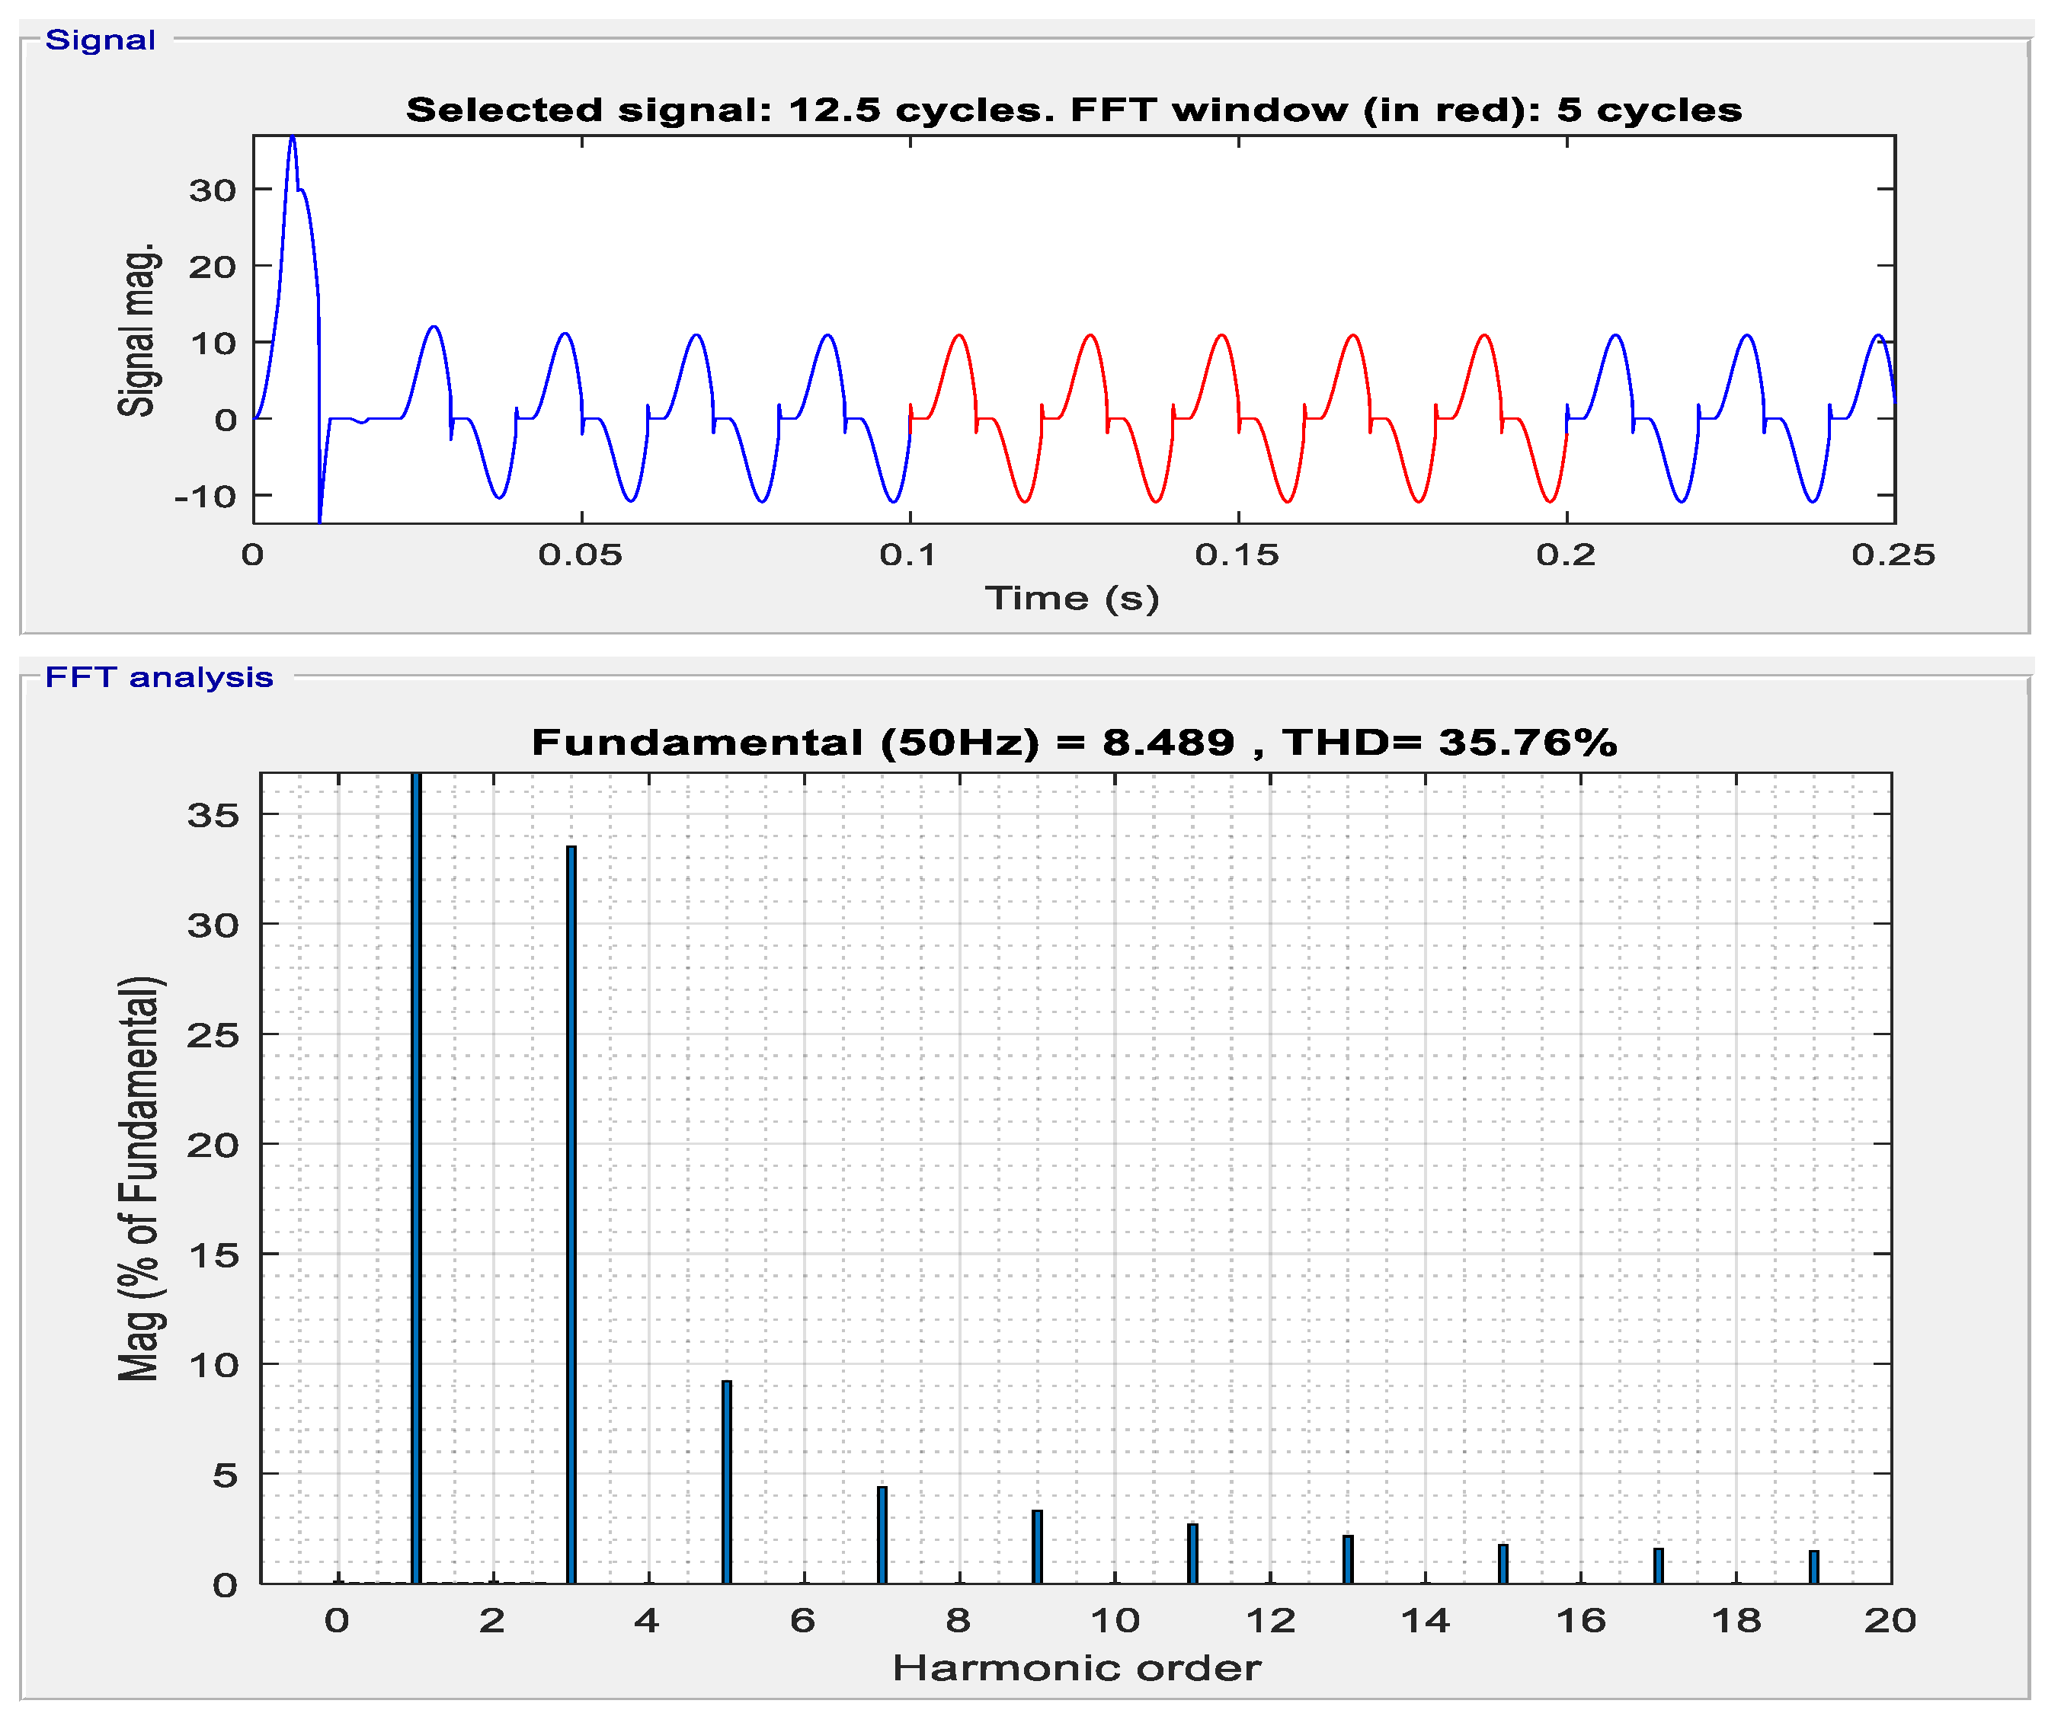Click the 3rd harmonic bar in FFT plot
Image resolution: width=2045 pixels, height=1726 pixels.
pos(571,1213)
